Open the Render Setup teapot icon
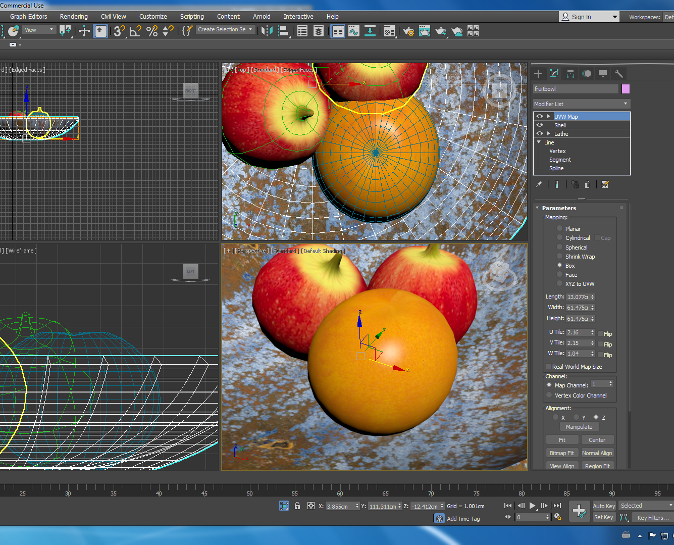The height and width of the screenshot is (545, 674). pyautogui.click(x=408, y=31)
